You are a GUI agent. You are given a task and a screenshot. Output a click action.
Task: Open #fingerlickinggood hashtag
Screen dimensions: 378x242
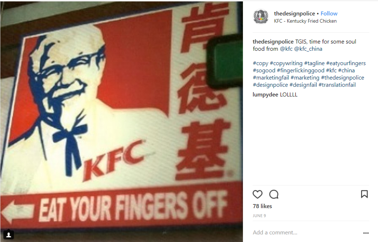[301, 71]
